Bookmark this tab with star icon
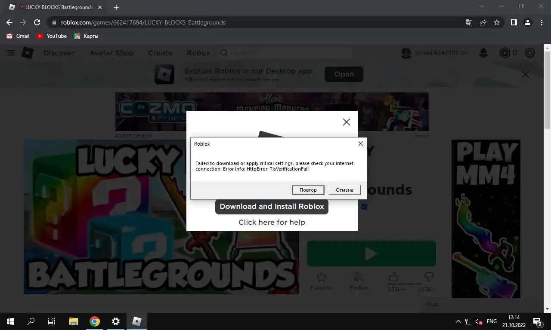The image size is (551, 330). (x=497, y=22)
